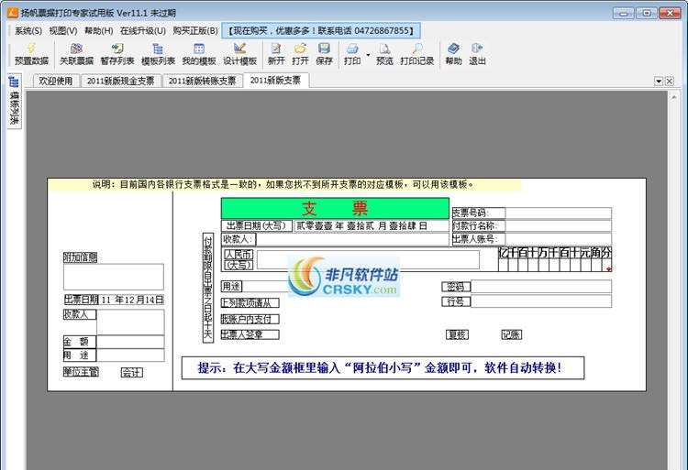
Task: Click the purchase promotion phone banner
Action: [x=321, y=30]
